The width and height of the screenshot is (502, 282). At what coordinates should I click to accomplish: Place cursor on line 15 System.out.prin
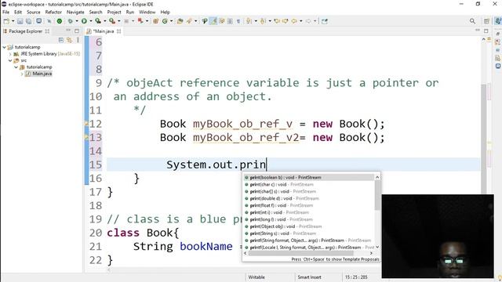point(216,164)
